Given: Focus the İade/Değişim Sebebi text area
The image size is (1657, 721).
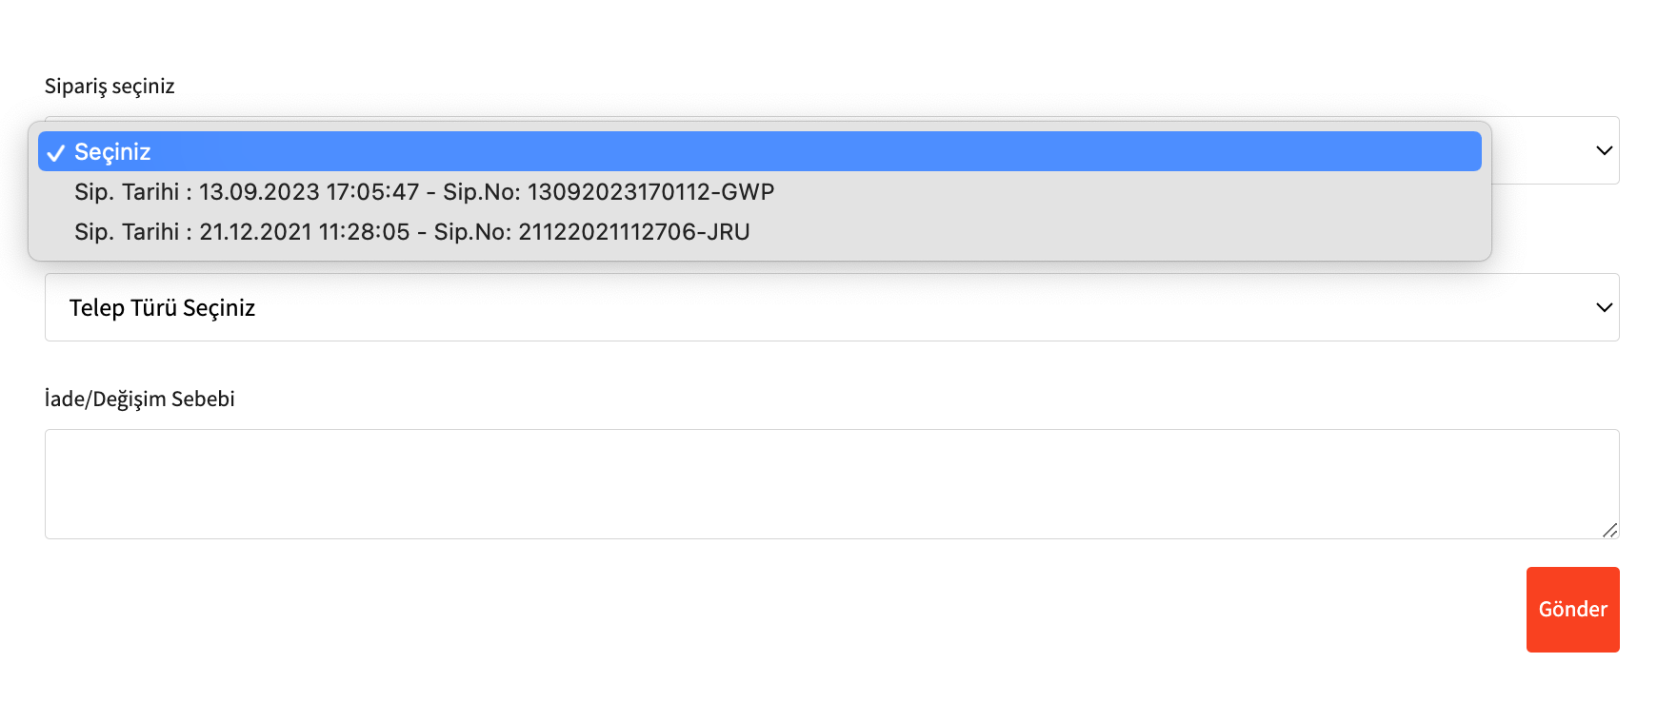Looking at the screenshot, I should coord(830,483).
